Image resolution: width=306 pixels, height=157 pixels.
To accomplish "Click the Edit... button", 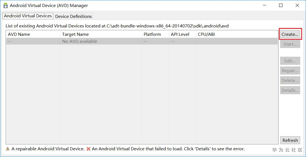I will [290, 61].
